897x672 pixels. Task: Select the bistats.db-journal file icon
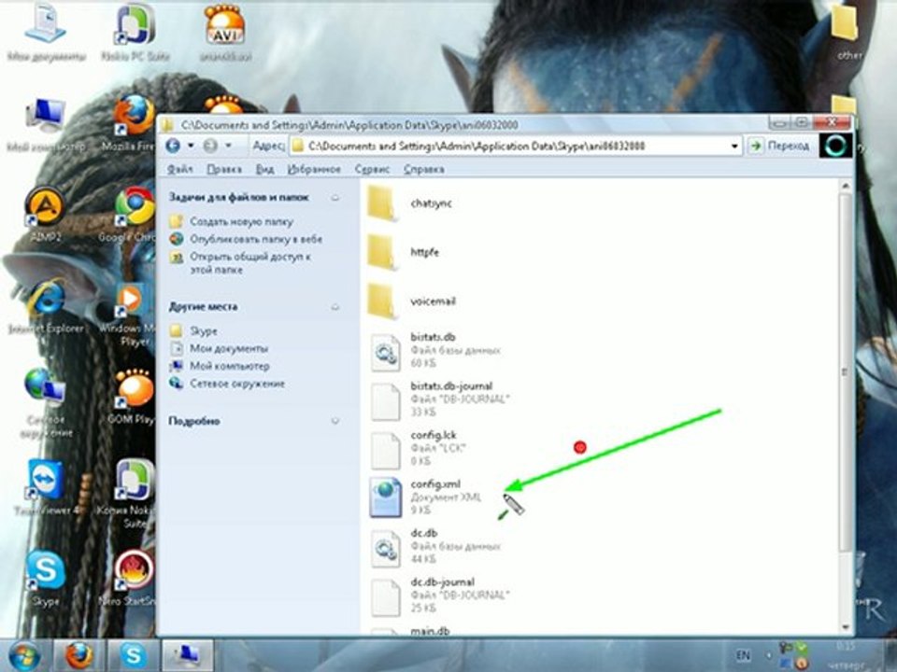click(x=386, y=401)
